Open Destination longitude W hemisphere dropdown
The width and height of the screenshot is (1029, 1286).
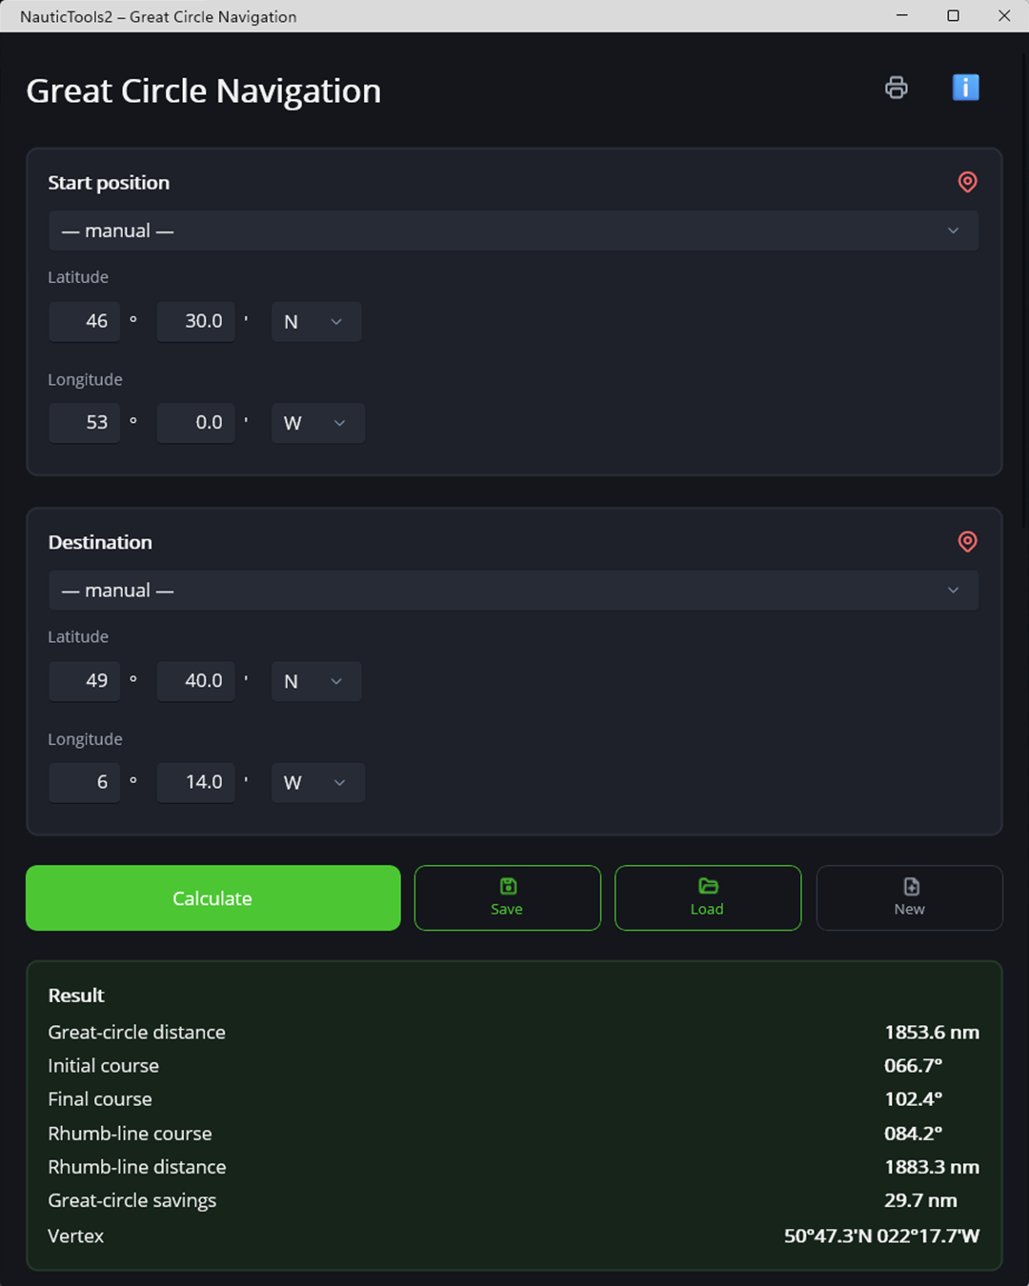[x=318, y=783]
